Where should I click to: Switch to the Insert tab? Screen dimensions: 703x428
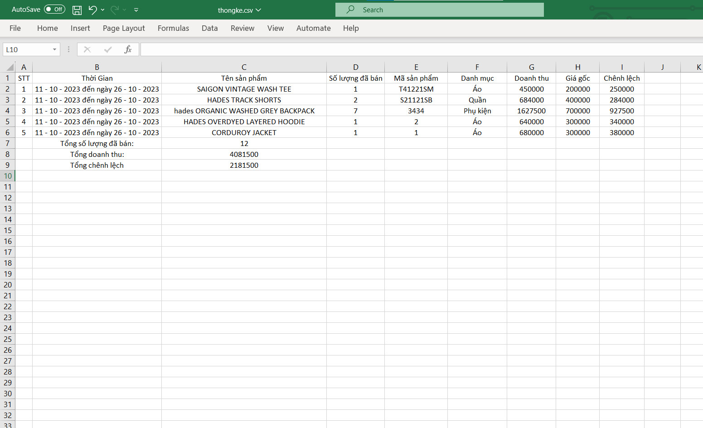pyautogui.click(x=80, y=28)
